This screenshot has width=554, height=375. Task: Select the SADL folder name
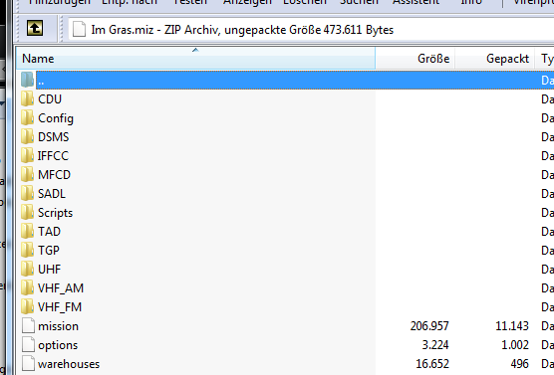pos(52,194)
